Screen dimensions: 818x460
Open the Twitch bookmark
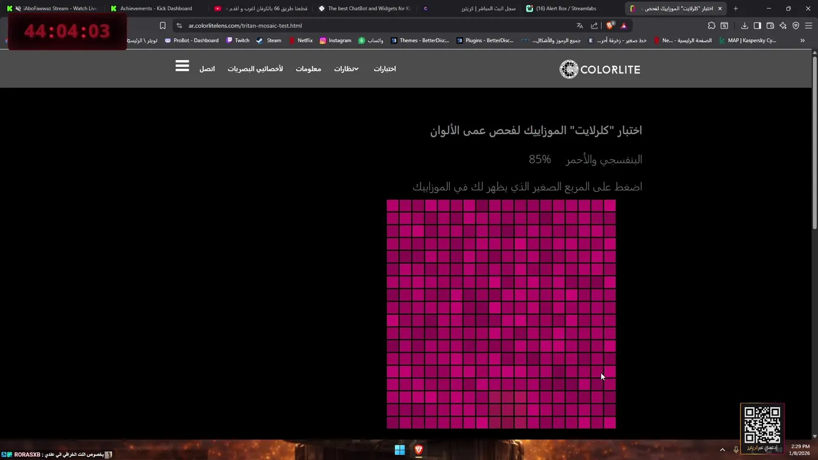click(x=238, y=40)
